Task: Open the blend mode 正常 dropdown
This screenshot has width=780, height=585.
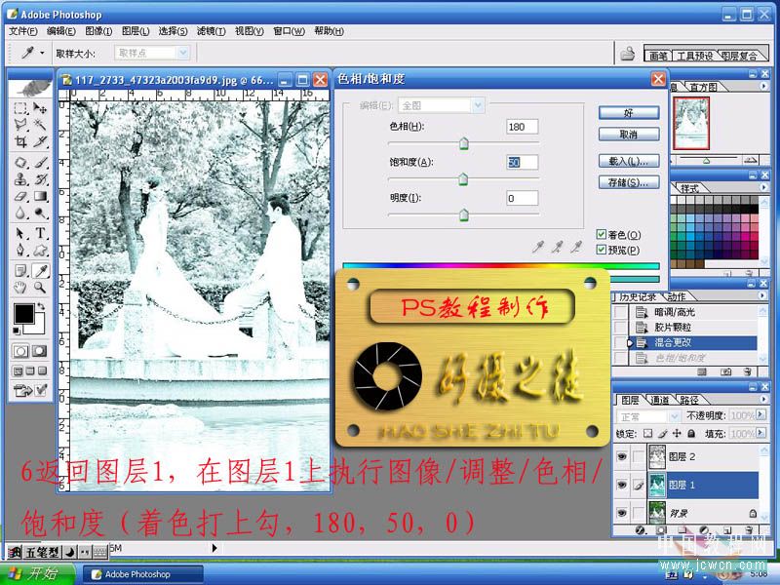Action: 647,416
